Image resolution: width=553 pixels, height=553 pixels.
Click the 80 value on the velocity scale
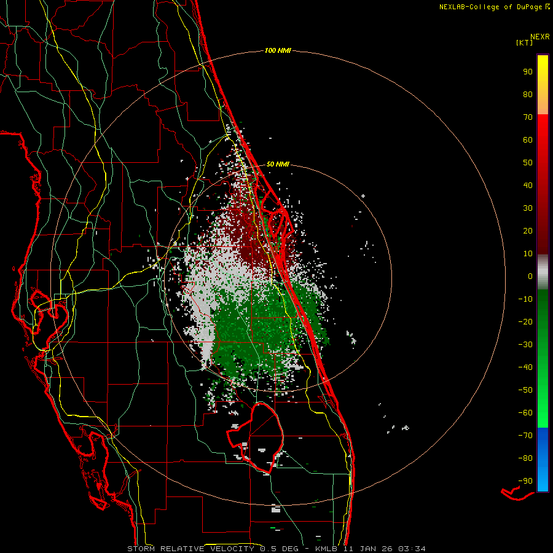tap(528, 94)
